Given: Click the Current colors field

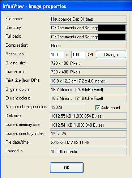Looking at the screenshot, I should [88, 98].
